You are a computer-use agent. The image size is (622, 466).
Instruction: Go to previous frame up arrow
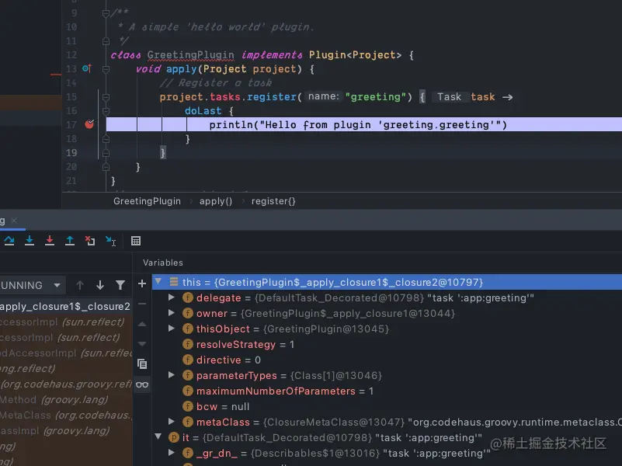click(80, 285)
